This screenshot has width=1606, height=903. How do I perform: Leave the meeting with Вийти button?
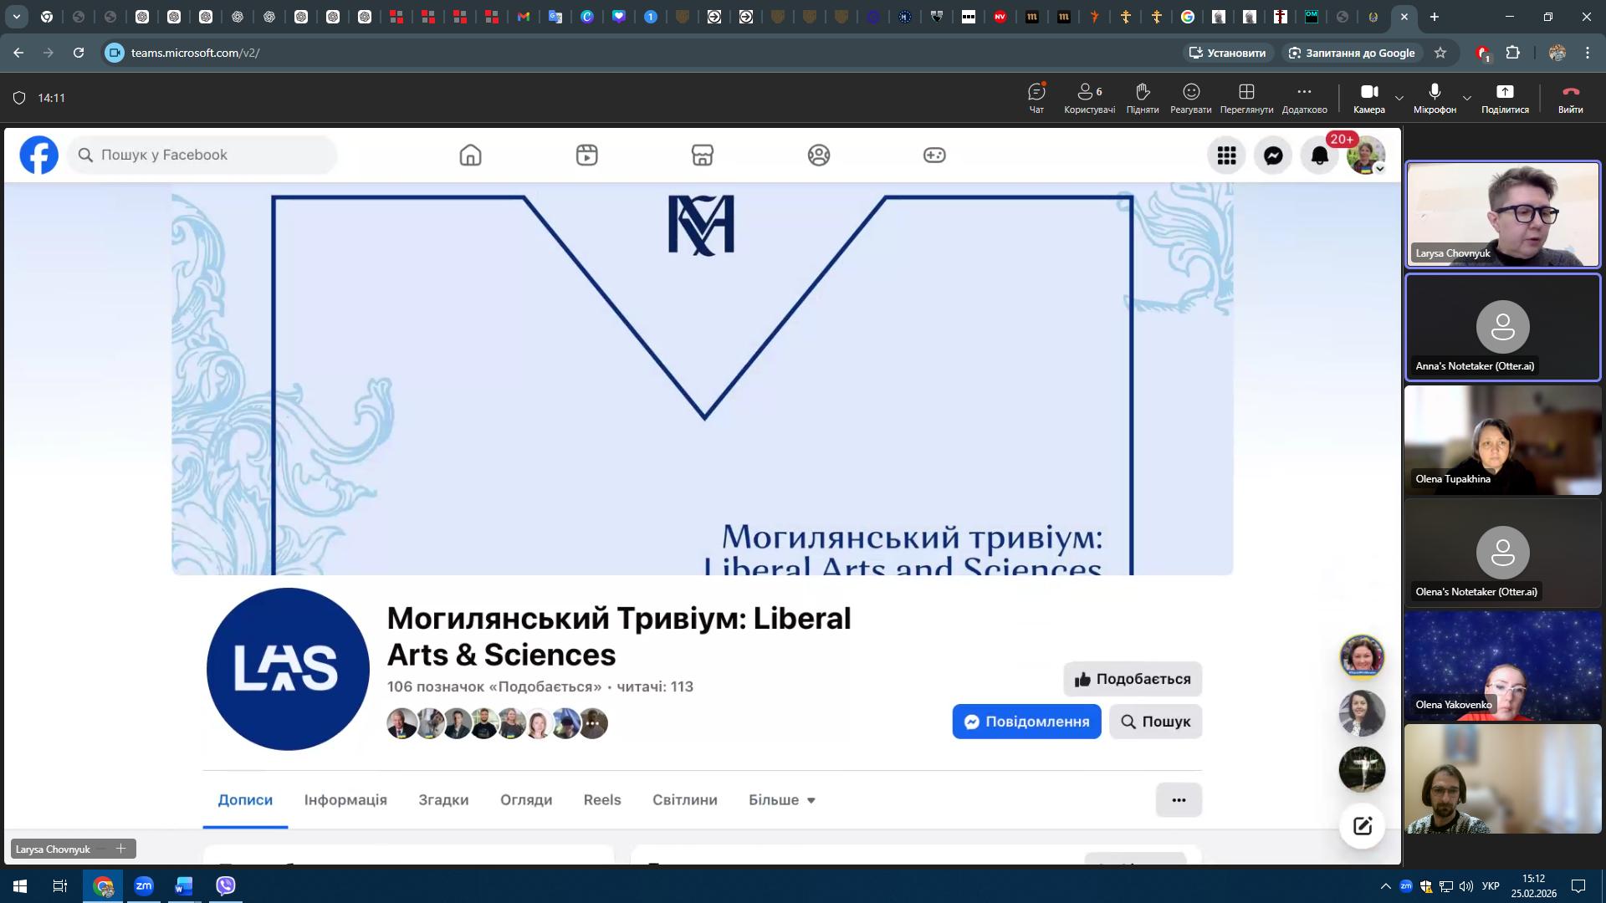click(x=1569, y=97)
